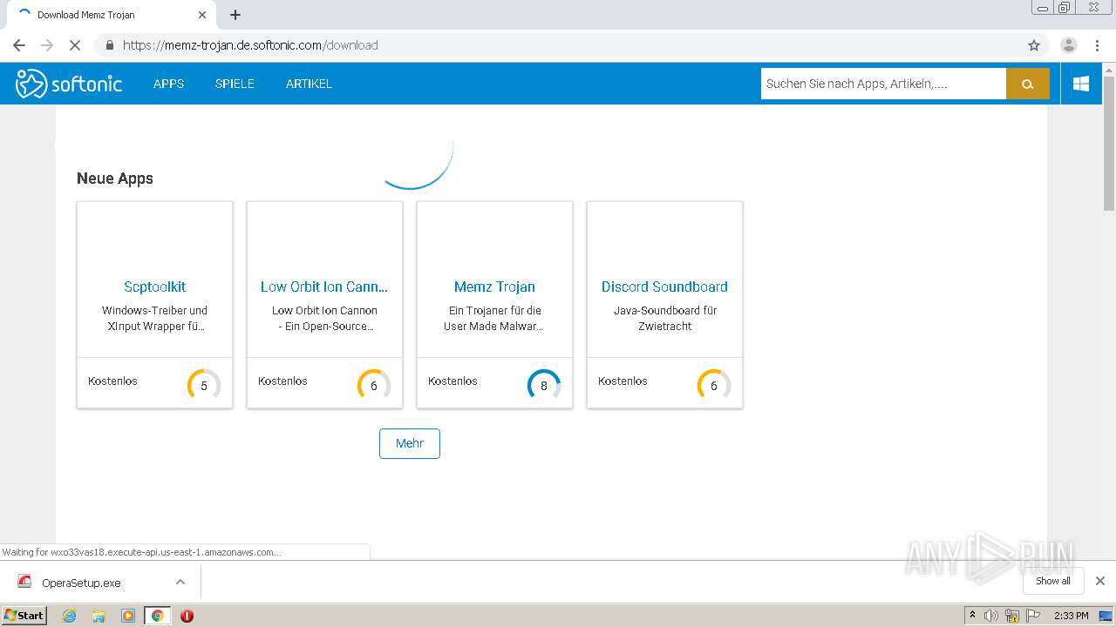1116x627 pixels.
Task: View site info via the padlock icon
Action: pyautogui.click(x=110, y=45)
